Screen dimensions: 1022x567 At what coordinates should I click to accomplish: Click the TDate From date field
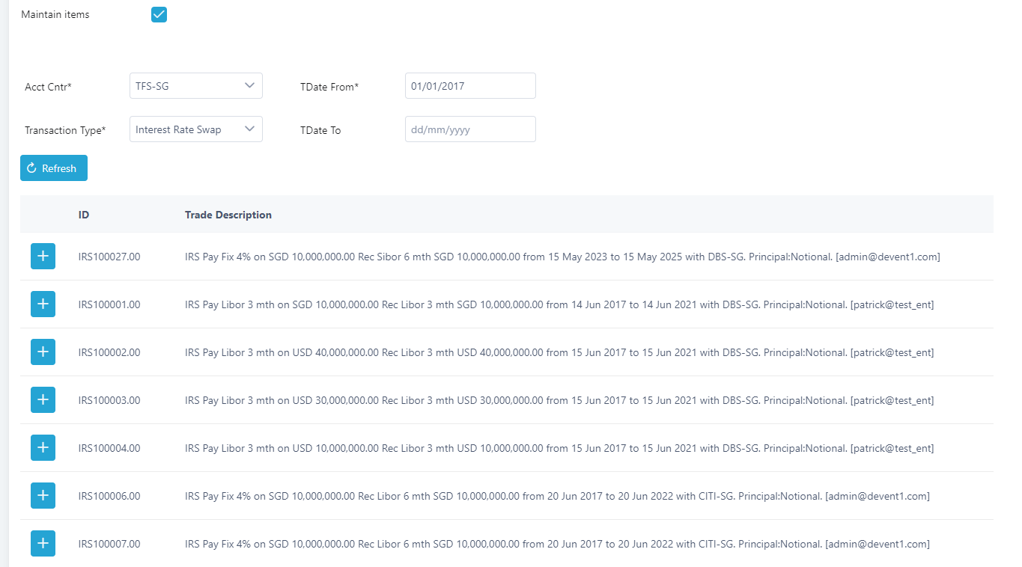pyautogui.click(x=469, y=86)
